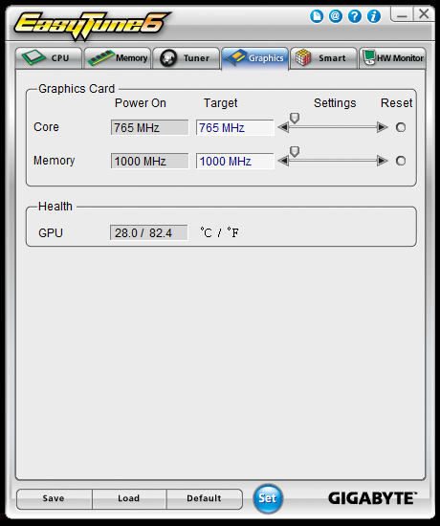
Task: Click the GIGABYTE logo
Action: pos(372,498)
